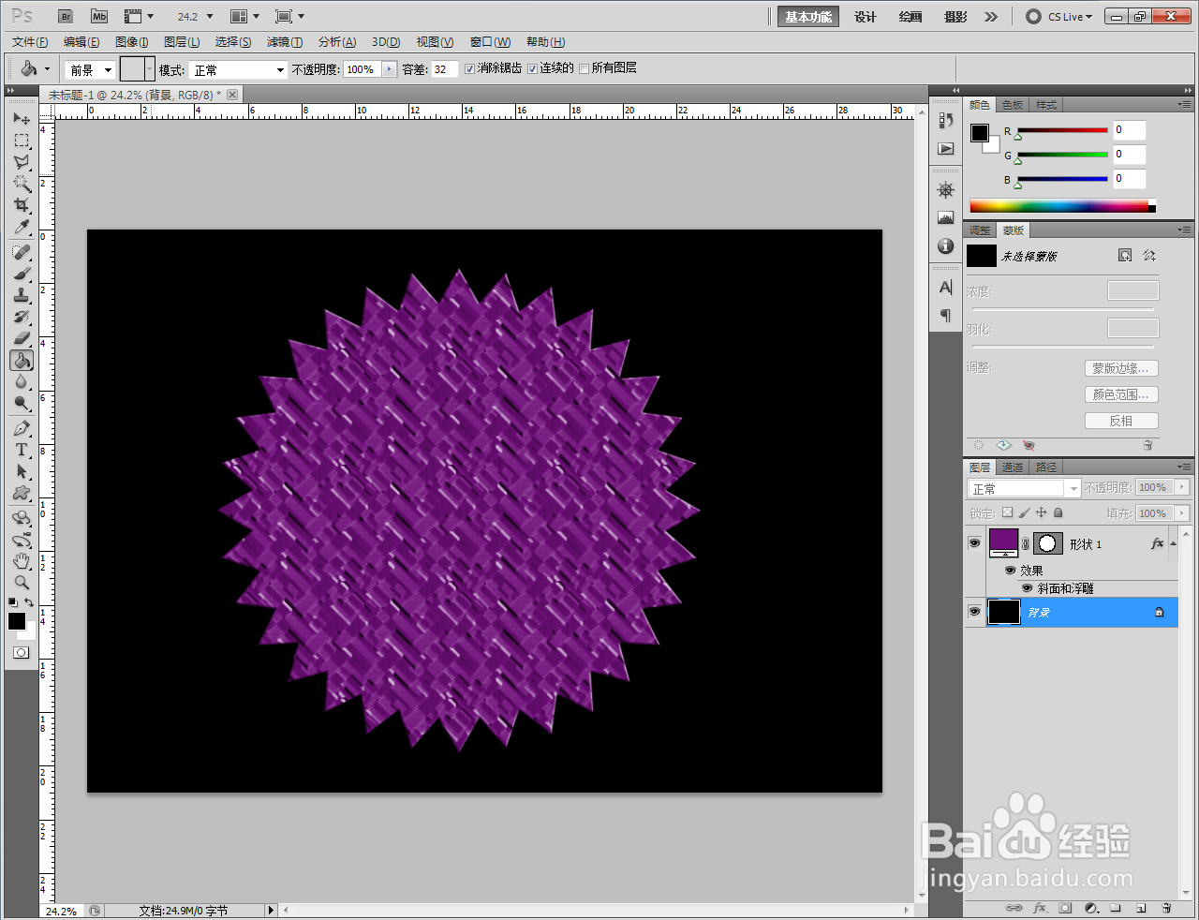Open the 滤镜 menu
Image resolution: width=1199 pixels, height=920 pixels.
click(x=285, y=42)
